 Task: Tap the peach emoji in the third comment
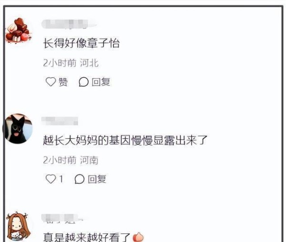click(138, 237)
